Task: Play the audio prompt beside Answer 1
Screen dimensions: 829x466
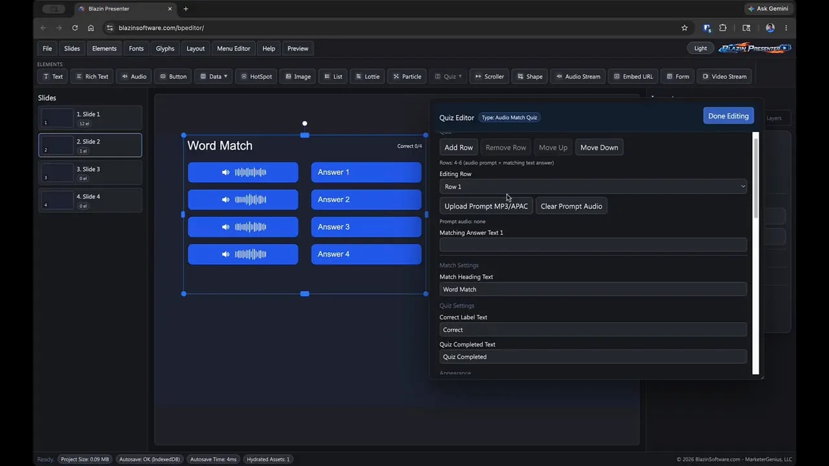Action: point(243,172)
